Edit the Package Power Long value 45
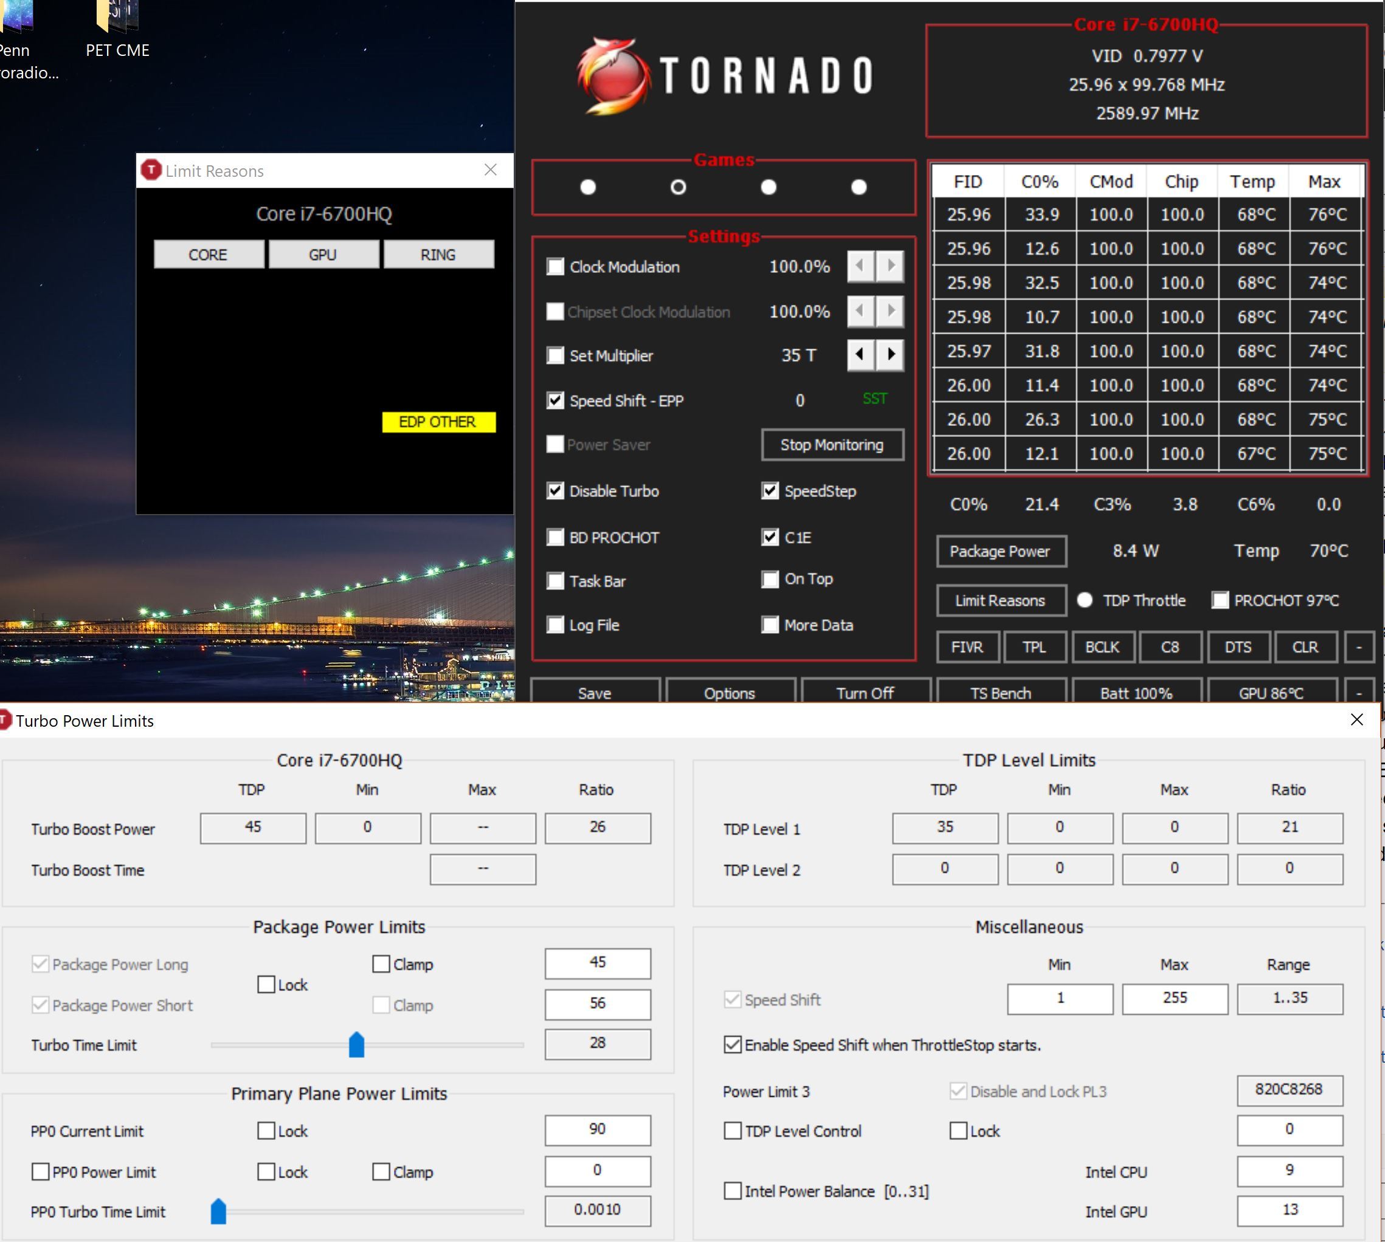Image resolution: width=1385 pixels, height=1242 pixels. (x=598, y=962)
